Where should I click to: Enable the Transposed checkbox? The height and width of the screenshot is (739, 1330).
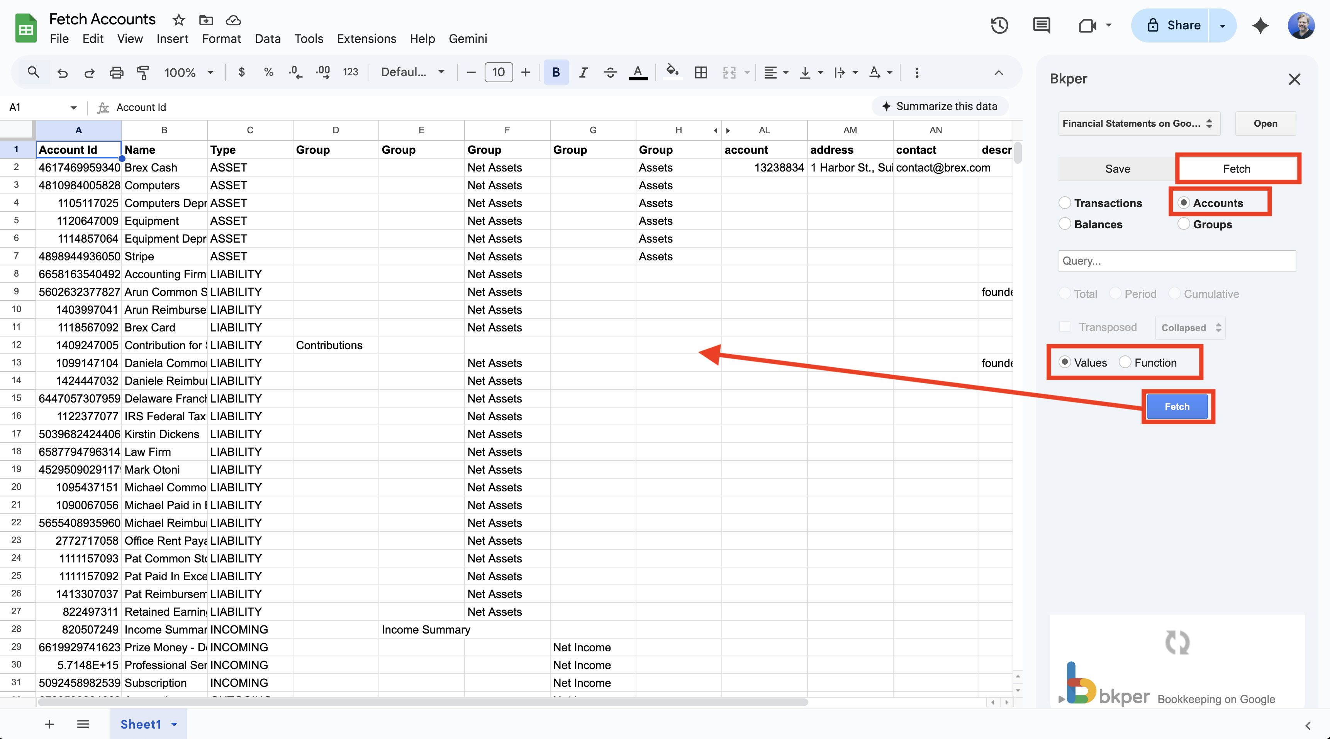[x=1065, y=326]
